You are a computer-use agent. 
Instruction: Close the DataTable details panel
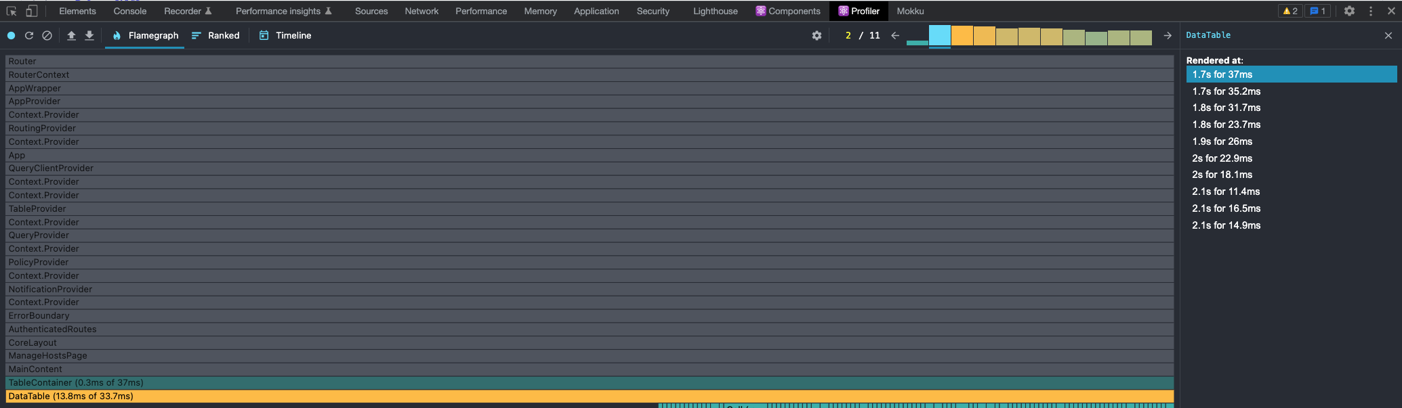[x=1388, y=35]
